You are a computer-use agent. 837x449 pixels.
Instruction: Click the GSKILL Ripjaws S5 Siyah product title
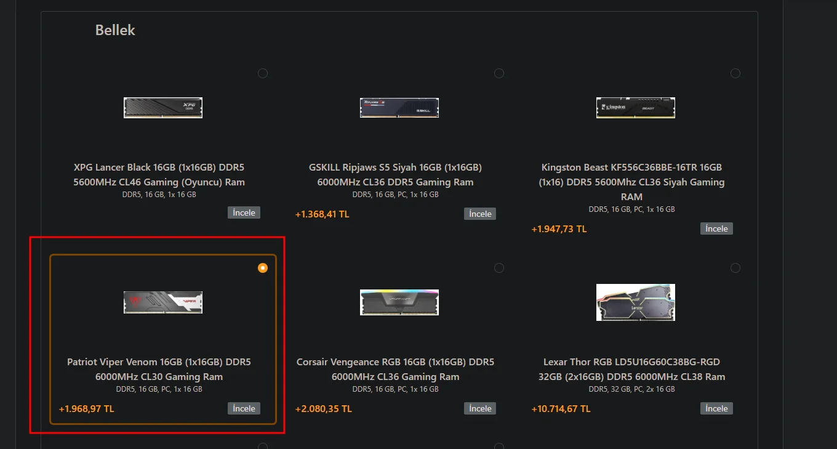point(396,175)
